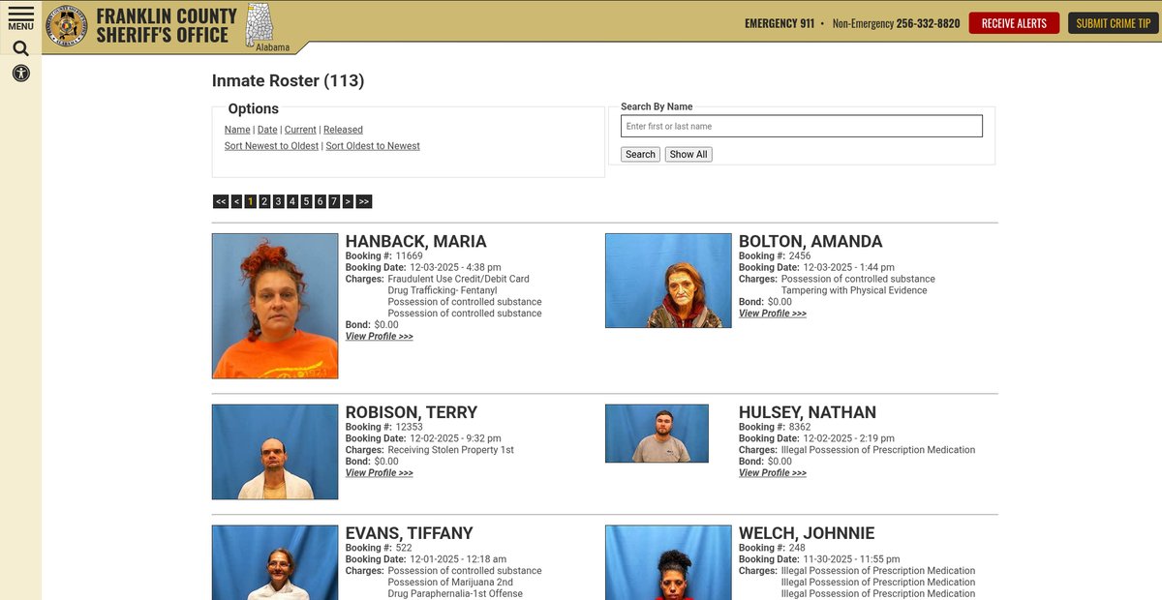Select page 1 in pagination
The height and width of the screenshot is (600, 1162).
coord(251,201)
